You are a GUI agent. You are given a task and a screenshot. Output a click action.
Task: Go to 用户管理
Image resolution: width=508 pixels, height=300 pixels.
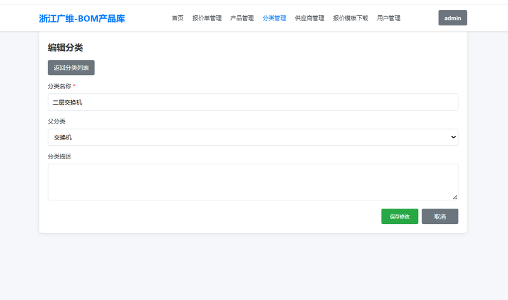[x=389, y=18]
